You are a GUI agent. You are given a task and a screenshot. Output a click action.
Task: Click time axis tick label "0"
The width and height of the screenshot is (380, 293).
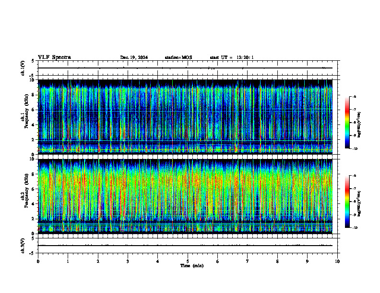[38, 261]
